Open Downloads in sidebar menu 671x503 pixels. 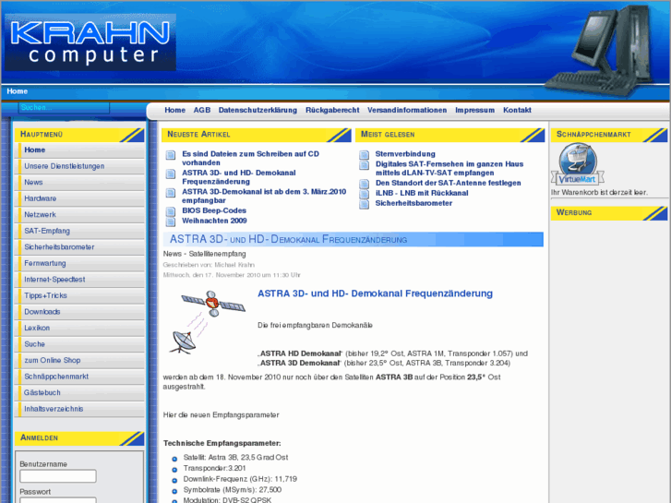80,312
